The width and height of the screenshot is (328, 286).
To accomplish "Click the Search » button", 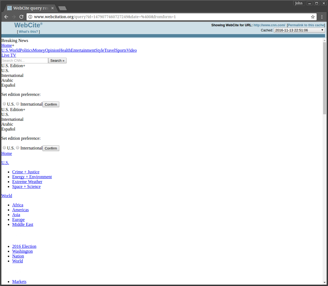I will (x=57, y=61).
